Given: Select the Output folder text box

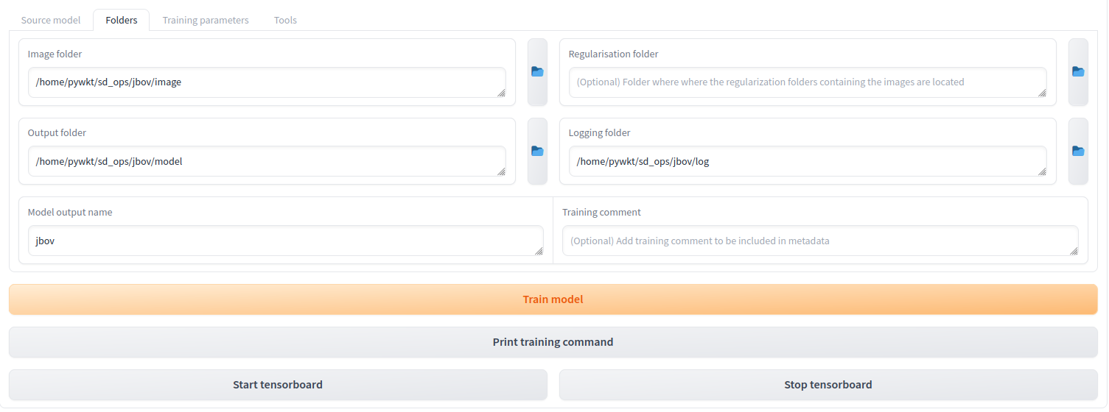Looking at the screenshot, I should [265, 161].
